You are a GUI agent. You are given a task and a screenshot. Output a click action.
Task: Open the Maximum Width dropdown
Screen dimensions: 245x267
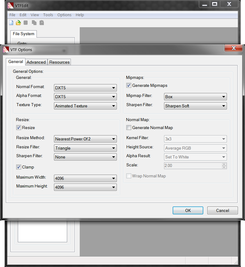[85, 178]
